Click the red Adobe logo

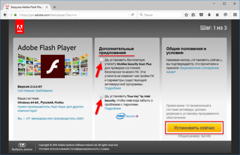20,27
